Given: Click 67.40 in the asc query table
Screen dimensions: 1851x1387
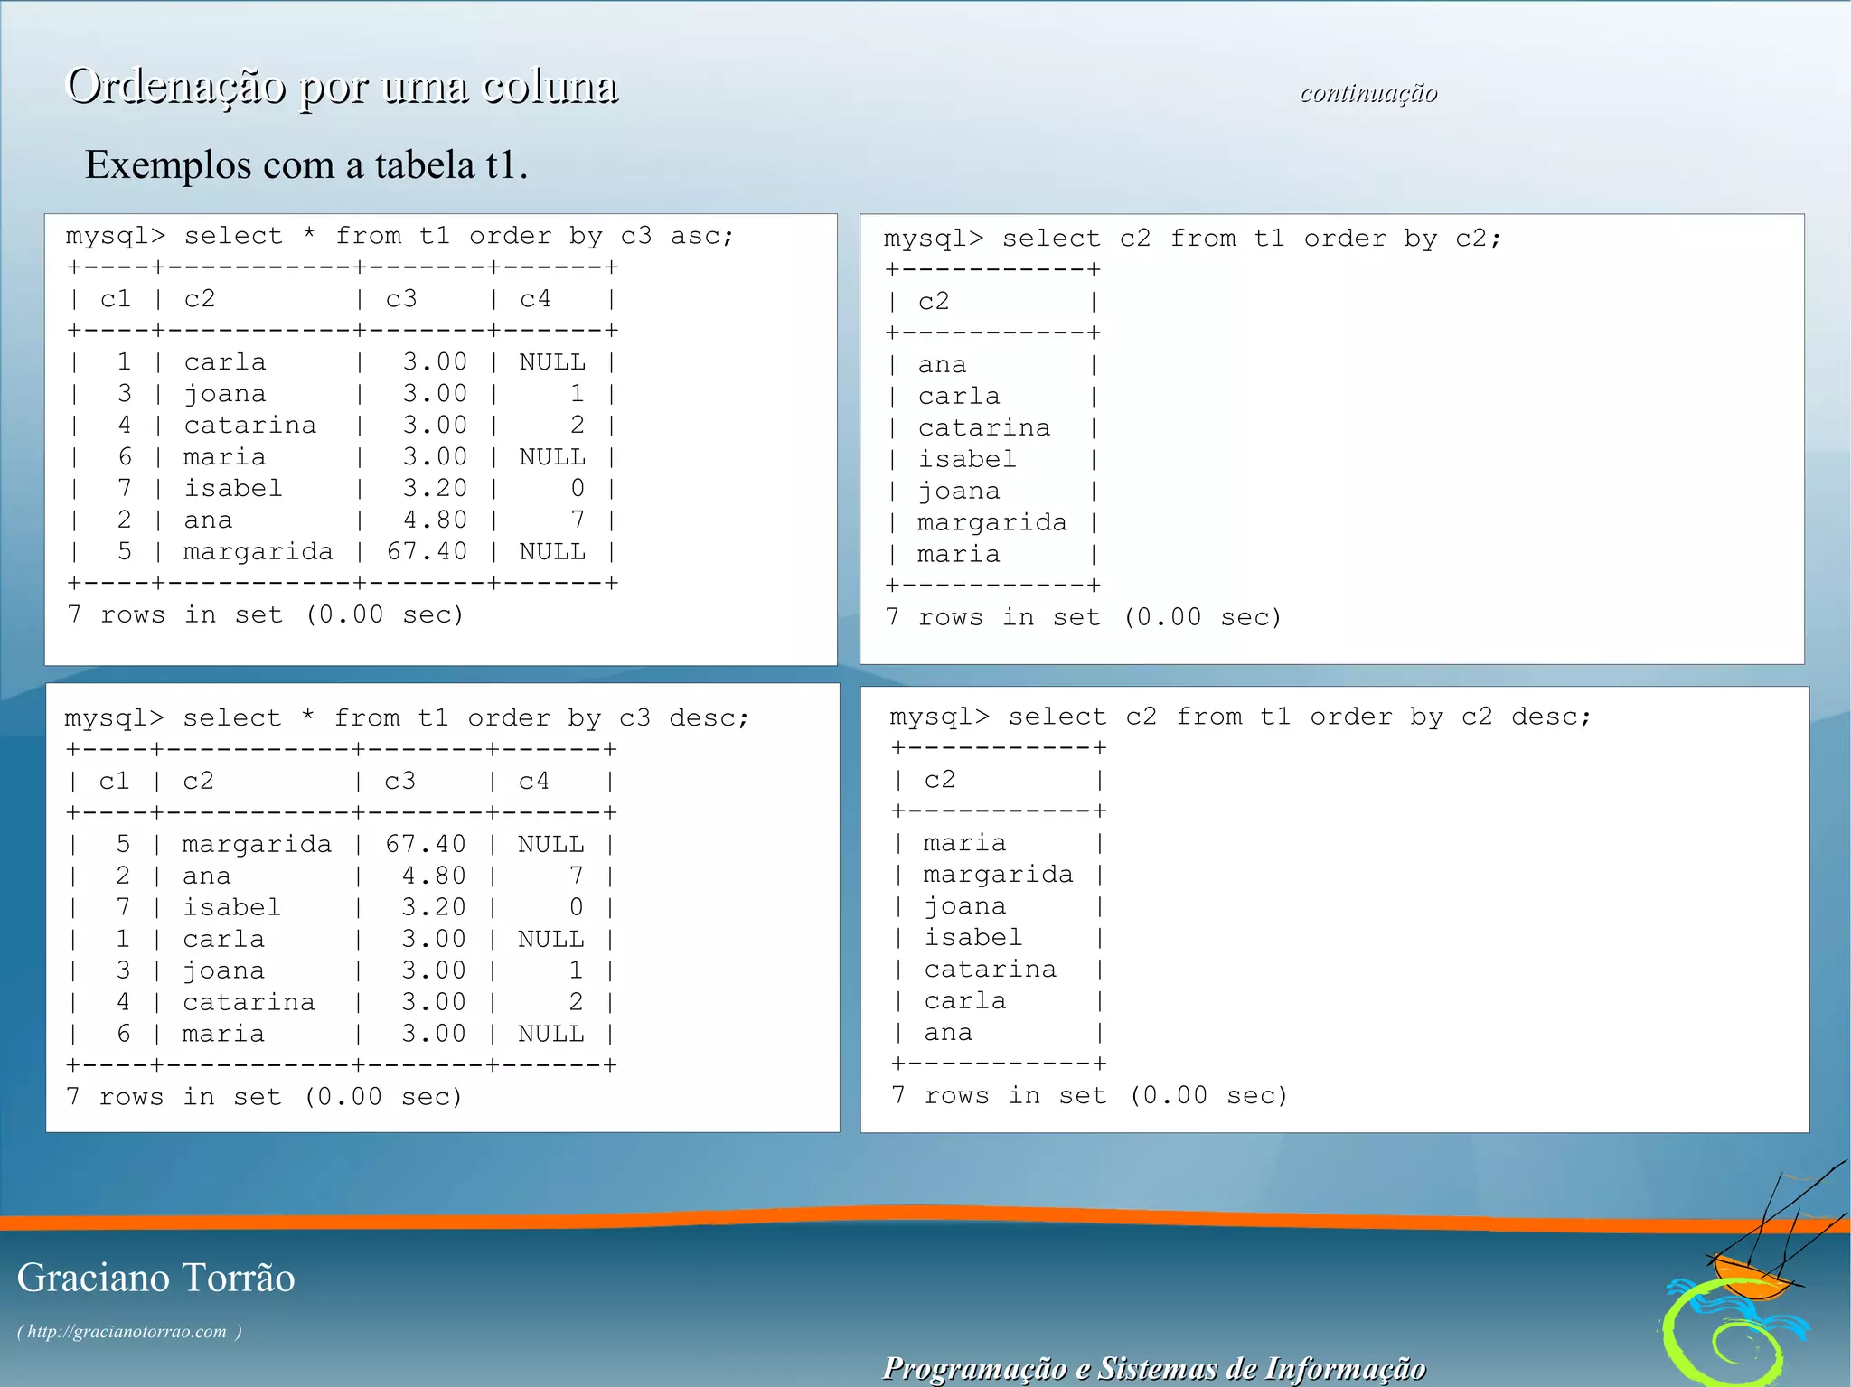Looking at the screenshot, I should click(x=427, y=551).
